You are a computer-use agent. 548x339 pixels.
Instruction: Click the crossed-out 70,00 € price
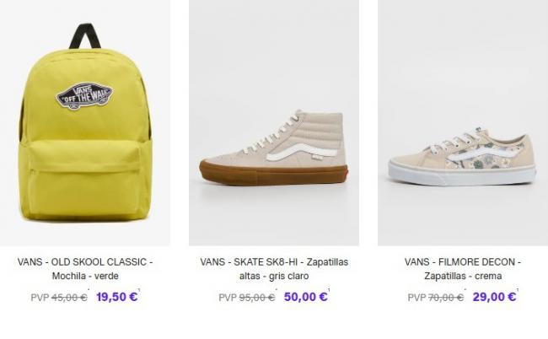[x=446, y=298]
